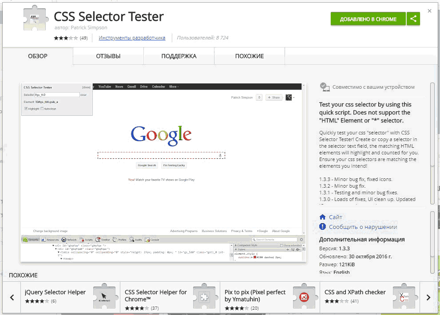Click the share icon button

click(x=413, y=19)
